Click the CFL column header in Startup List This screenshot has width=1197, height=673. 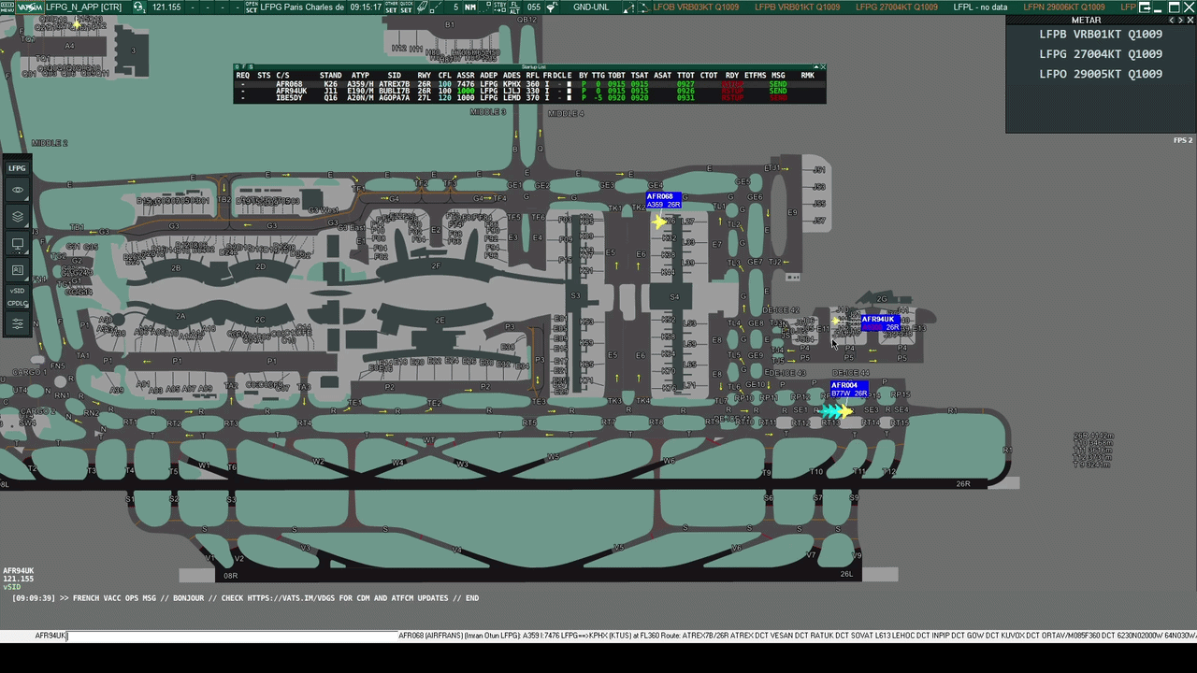445,75
